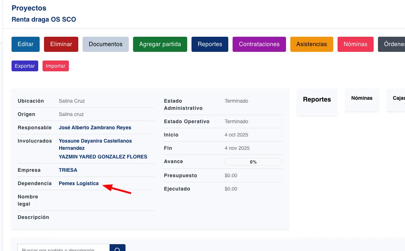Follow the Pemex Logística dependency link
Image resolution: width=405 pixels, height=251 pixels.
pos(79,183)
